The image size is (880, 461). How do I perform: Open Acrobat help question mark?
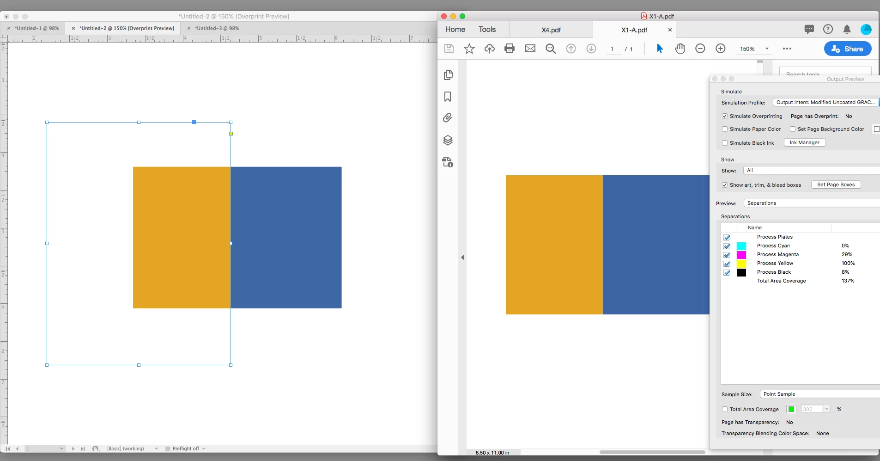coord(828,29)
